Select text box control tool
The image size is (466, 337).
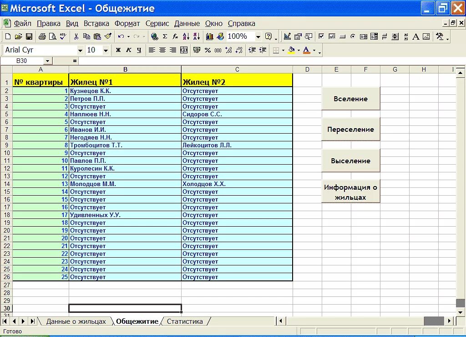click(x=332, y=36)
